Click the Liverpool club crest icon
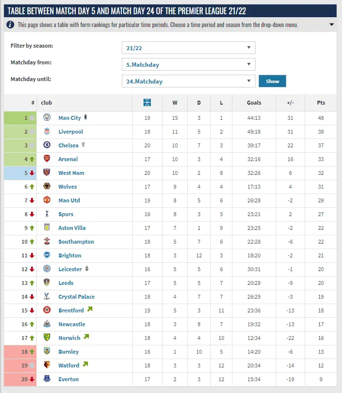 click(x=47, y=132)
